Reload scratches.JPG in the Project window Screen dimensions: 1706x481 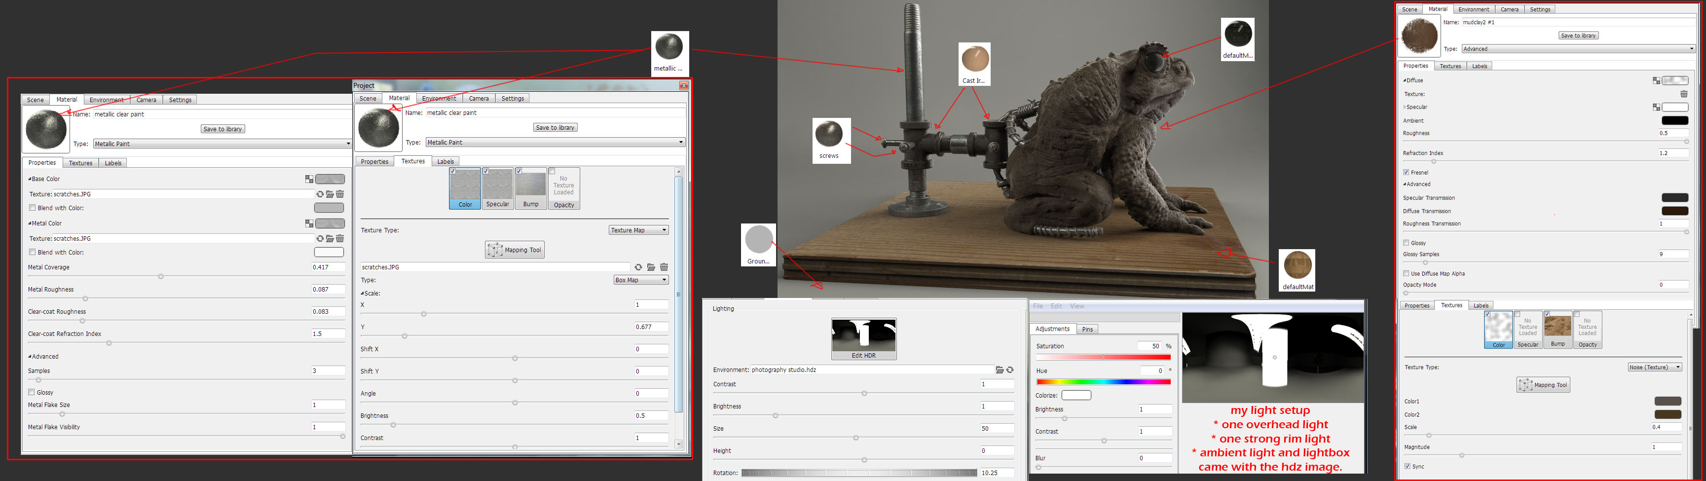click(x=638, y=267)
